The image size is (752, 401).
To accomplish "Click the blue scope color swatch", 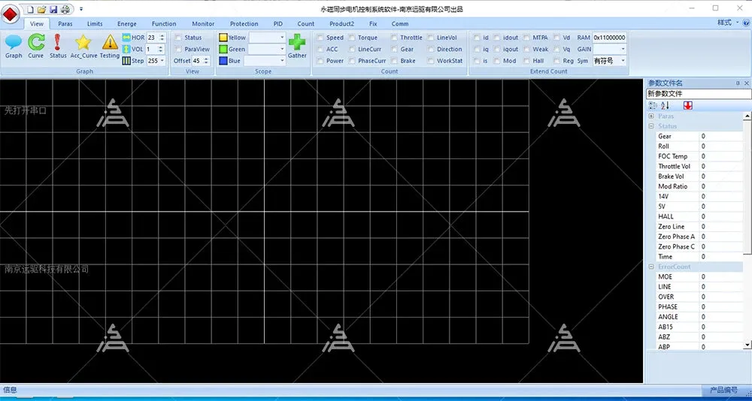I will tap(223, 61).
